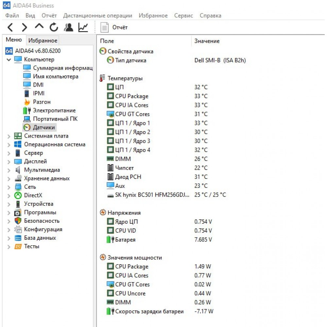Open the performance graph icon
The height and width of the screenshot is (327, 327).
83,27
